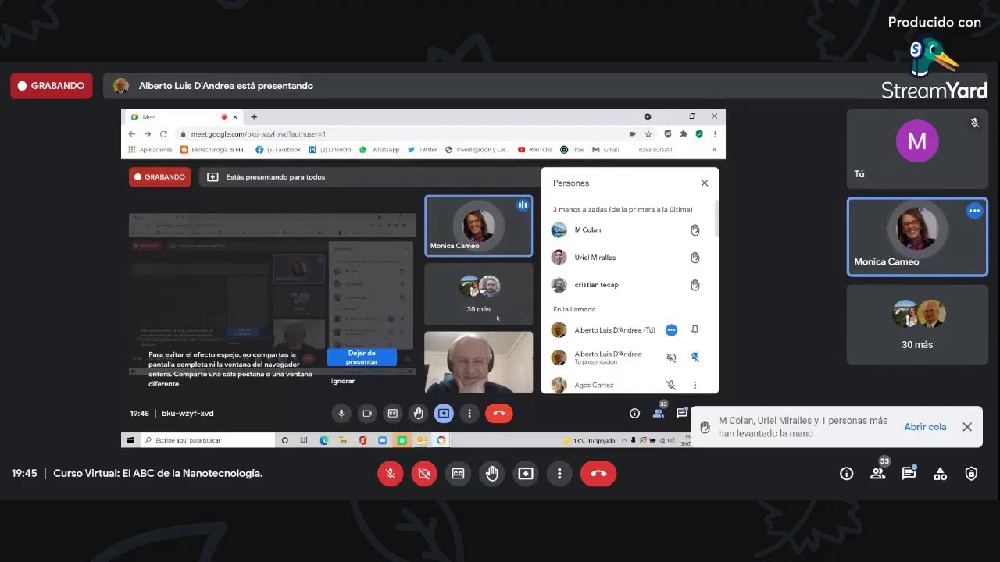1000x562 pixels.
Task: Select the Monica Cameo tile in the shared screen
Action: tap(479, 226)
